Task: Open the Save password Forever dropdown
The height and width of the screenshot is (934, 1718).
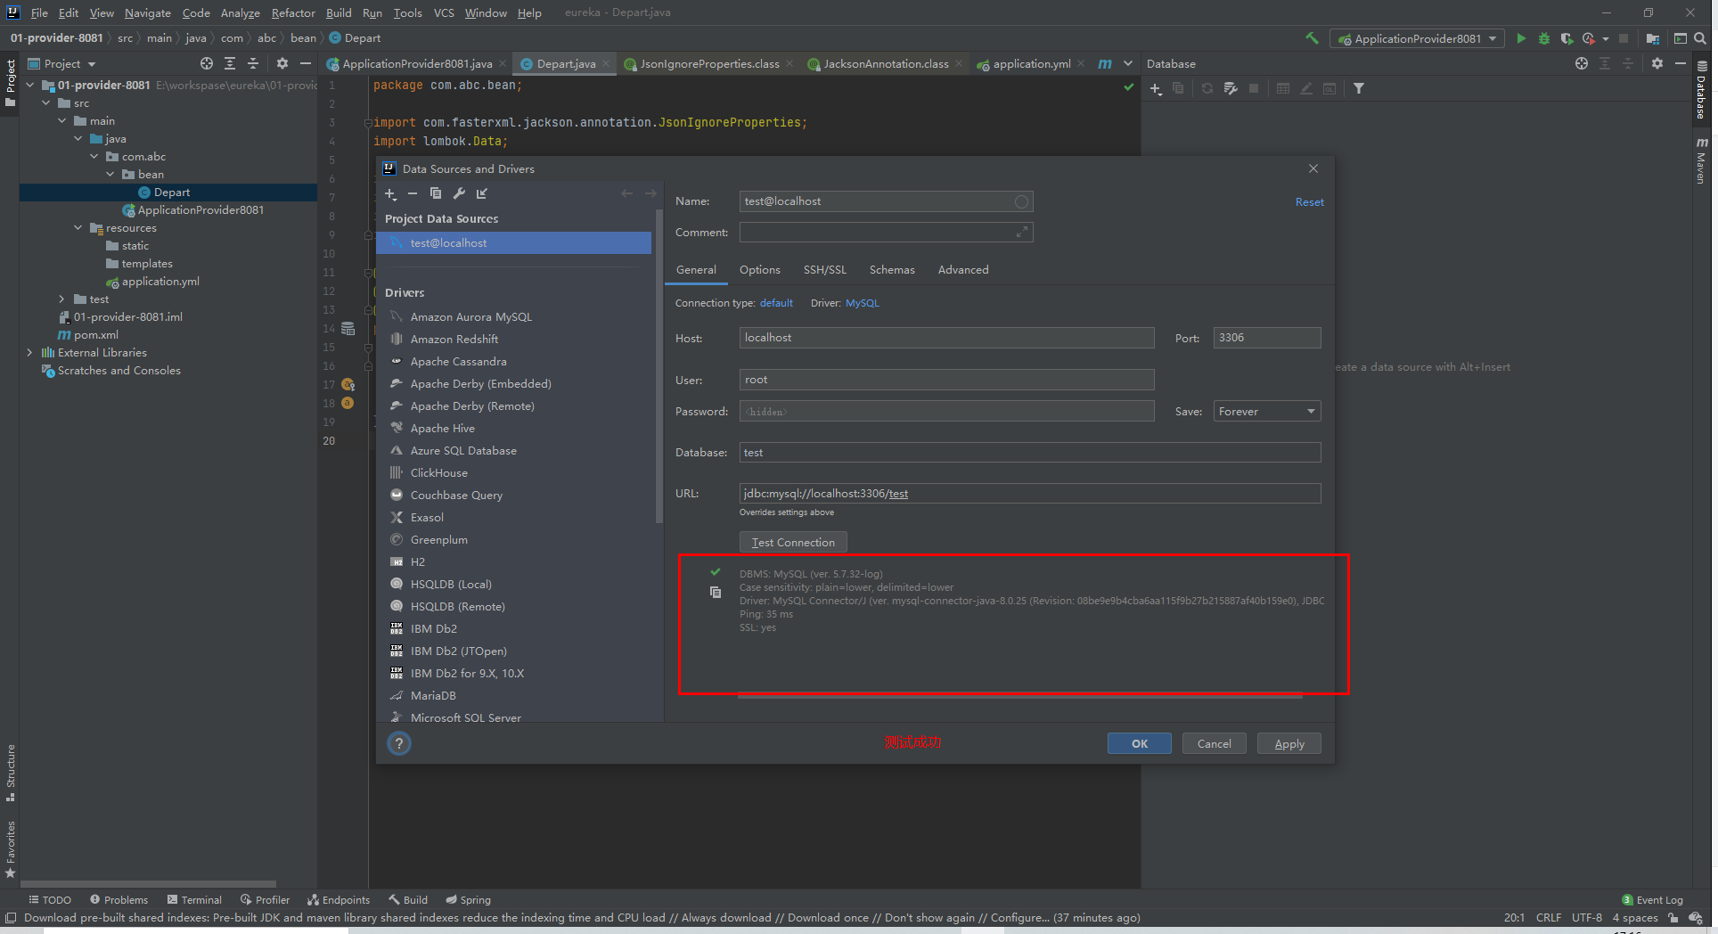Action: pyautogui.click(x=1266, y=411)
